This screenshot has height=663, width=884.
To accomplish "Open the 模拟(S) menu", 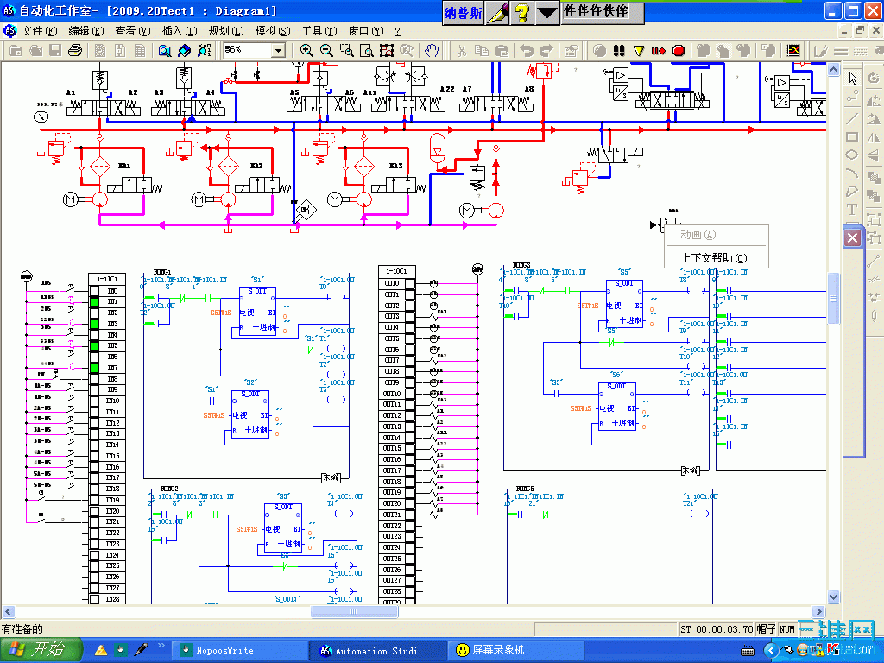I will pyautogui.click(x=273, y=31).
